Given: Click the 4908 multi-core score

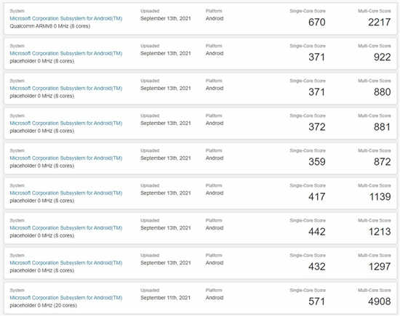Looking at the screenshot, I should 380,301.
